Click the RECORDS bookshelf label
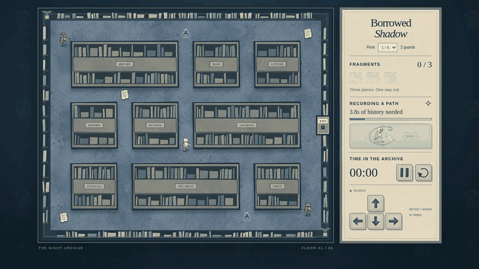 point(155,125)
